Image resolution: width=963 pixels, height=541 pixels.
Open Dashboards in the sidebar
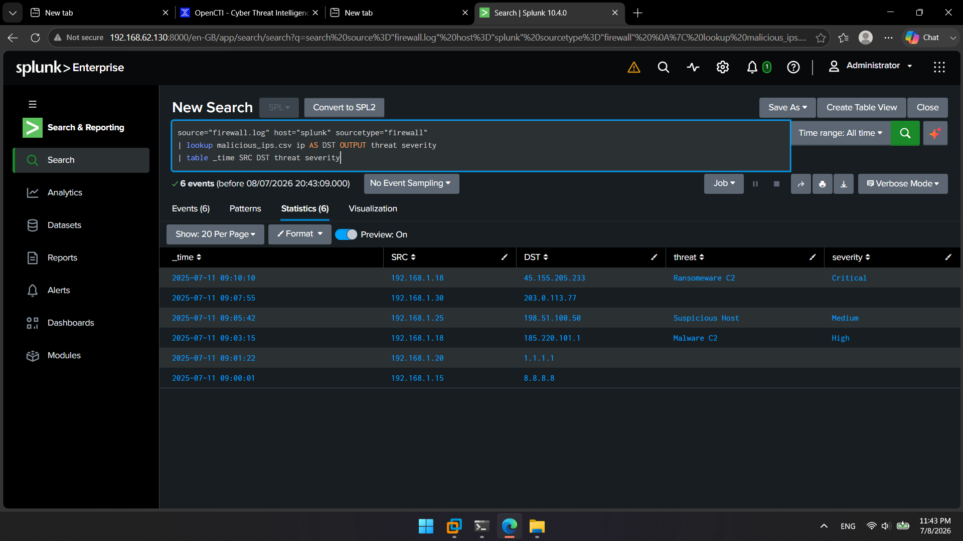point(81,323)
